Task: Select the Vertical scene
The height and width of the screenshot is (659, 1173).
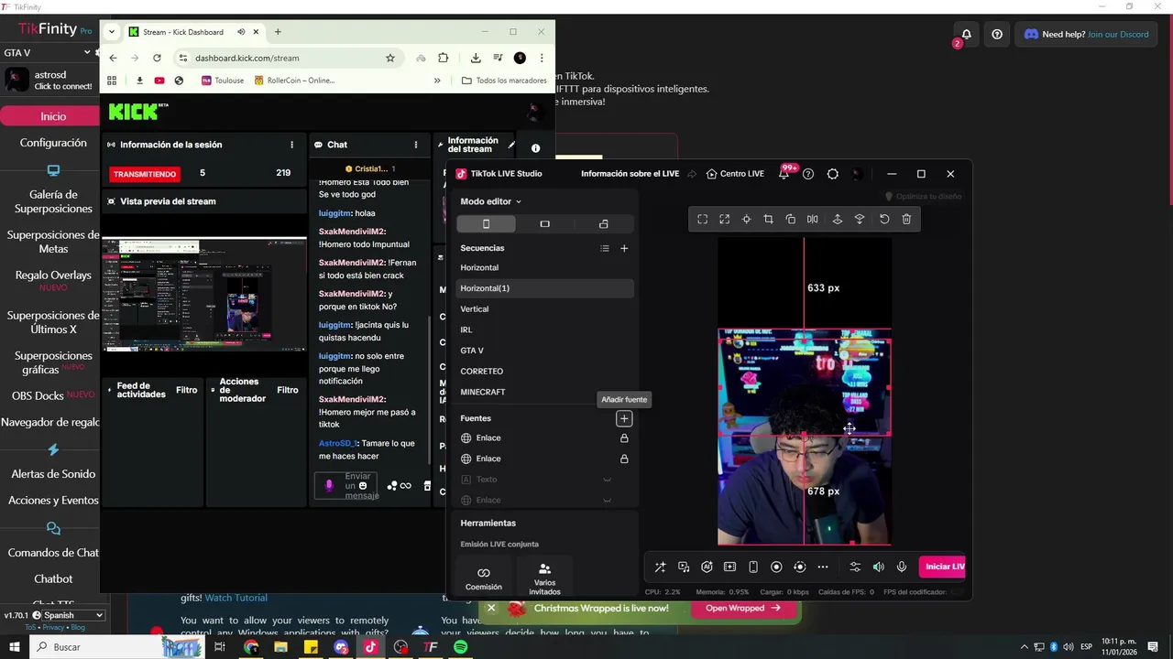Action: (x=475, y=309)
